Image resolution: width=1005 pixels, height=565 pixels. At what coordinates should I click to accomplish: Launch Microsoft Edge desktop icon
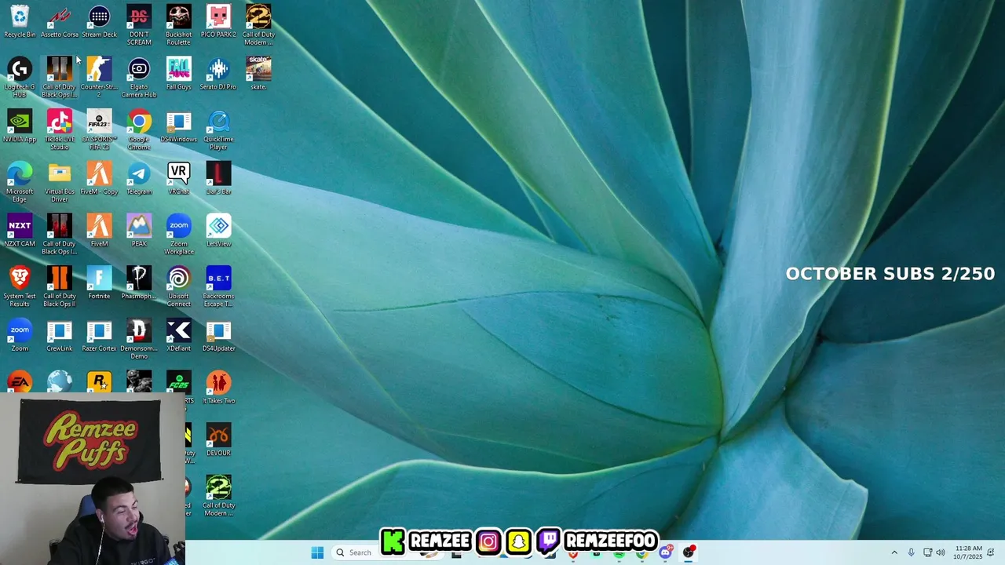pyautogui.click(x=20, y=182)
